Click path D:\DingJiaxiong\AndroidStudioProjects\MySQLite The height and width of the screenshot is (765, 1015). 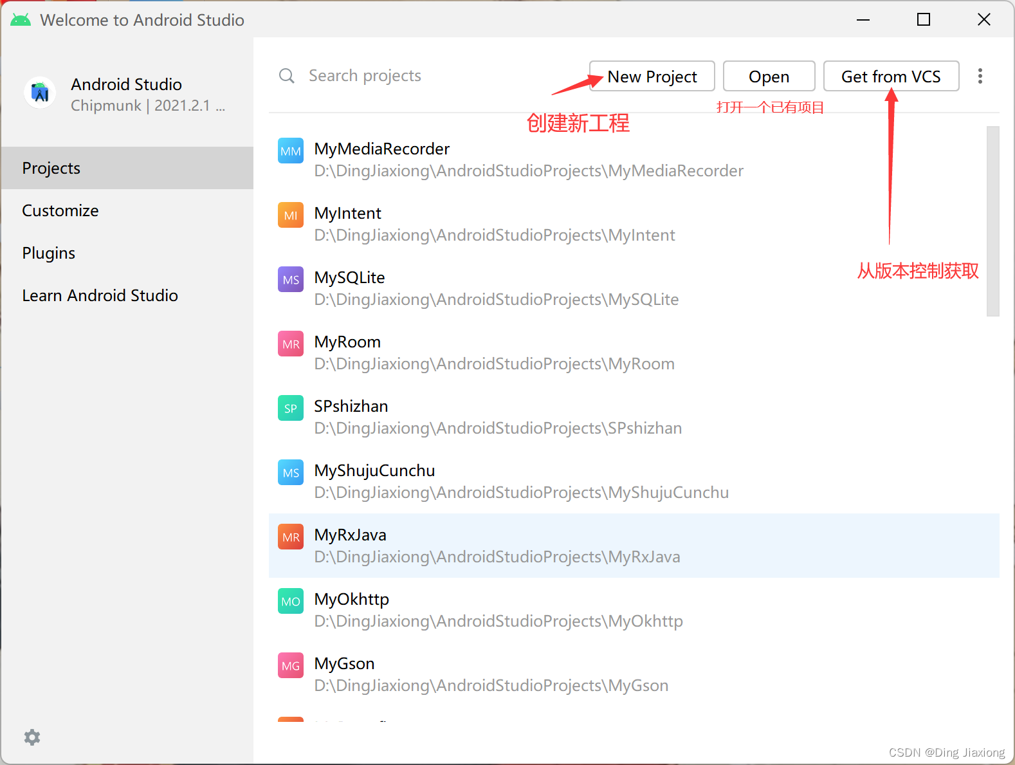497,299
